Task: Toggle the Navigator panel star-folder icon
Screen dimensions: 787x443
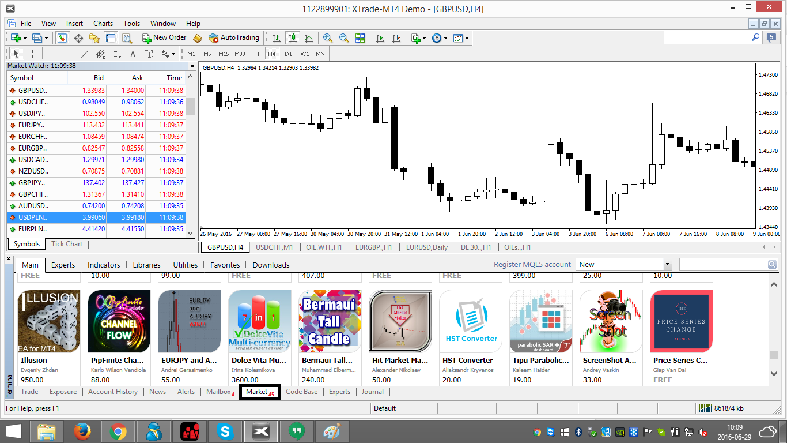Action: (x=94, y=38)
